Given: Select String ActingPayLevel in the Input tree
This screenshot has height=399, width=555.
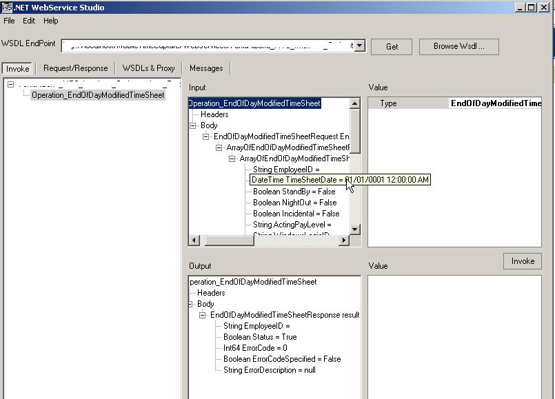Looking at the screenshot, I should click(292, 225).
